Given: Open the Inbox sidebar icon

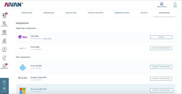Looking at the screenshot, I should point(4,15).
